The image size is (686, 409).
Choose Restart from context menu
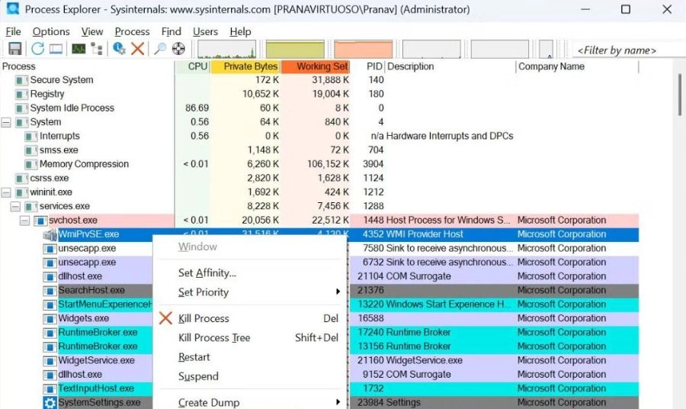point(250,357)
